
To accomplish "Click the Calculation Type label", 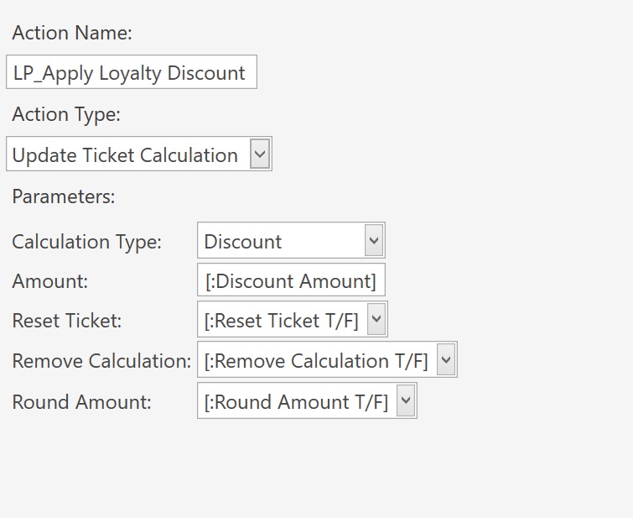I will click(x=87, y=242).
